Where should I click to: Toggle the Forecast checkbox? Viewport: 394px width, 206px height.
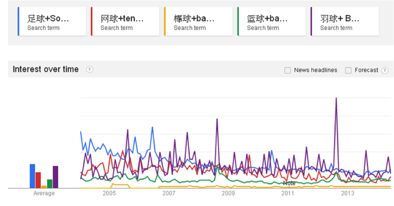(348, 70)
